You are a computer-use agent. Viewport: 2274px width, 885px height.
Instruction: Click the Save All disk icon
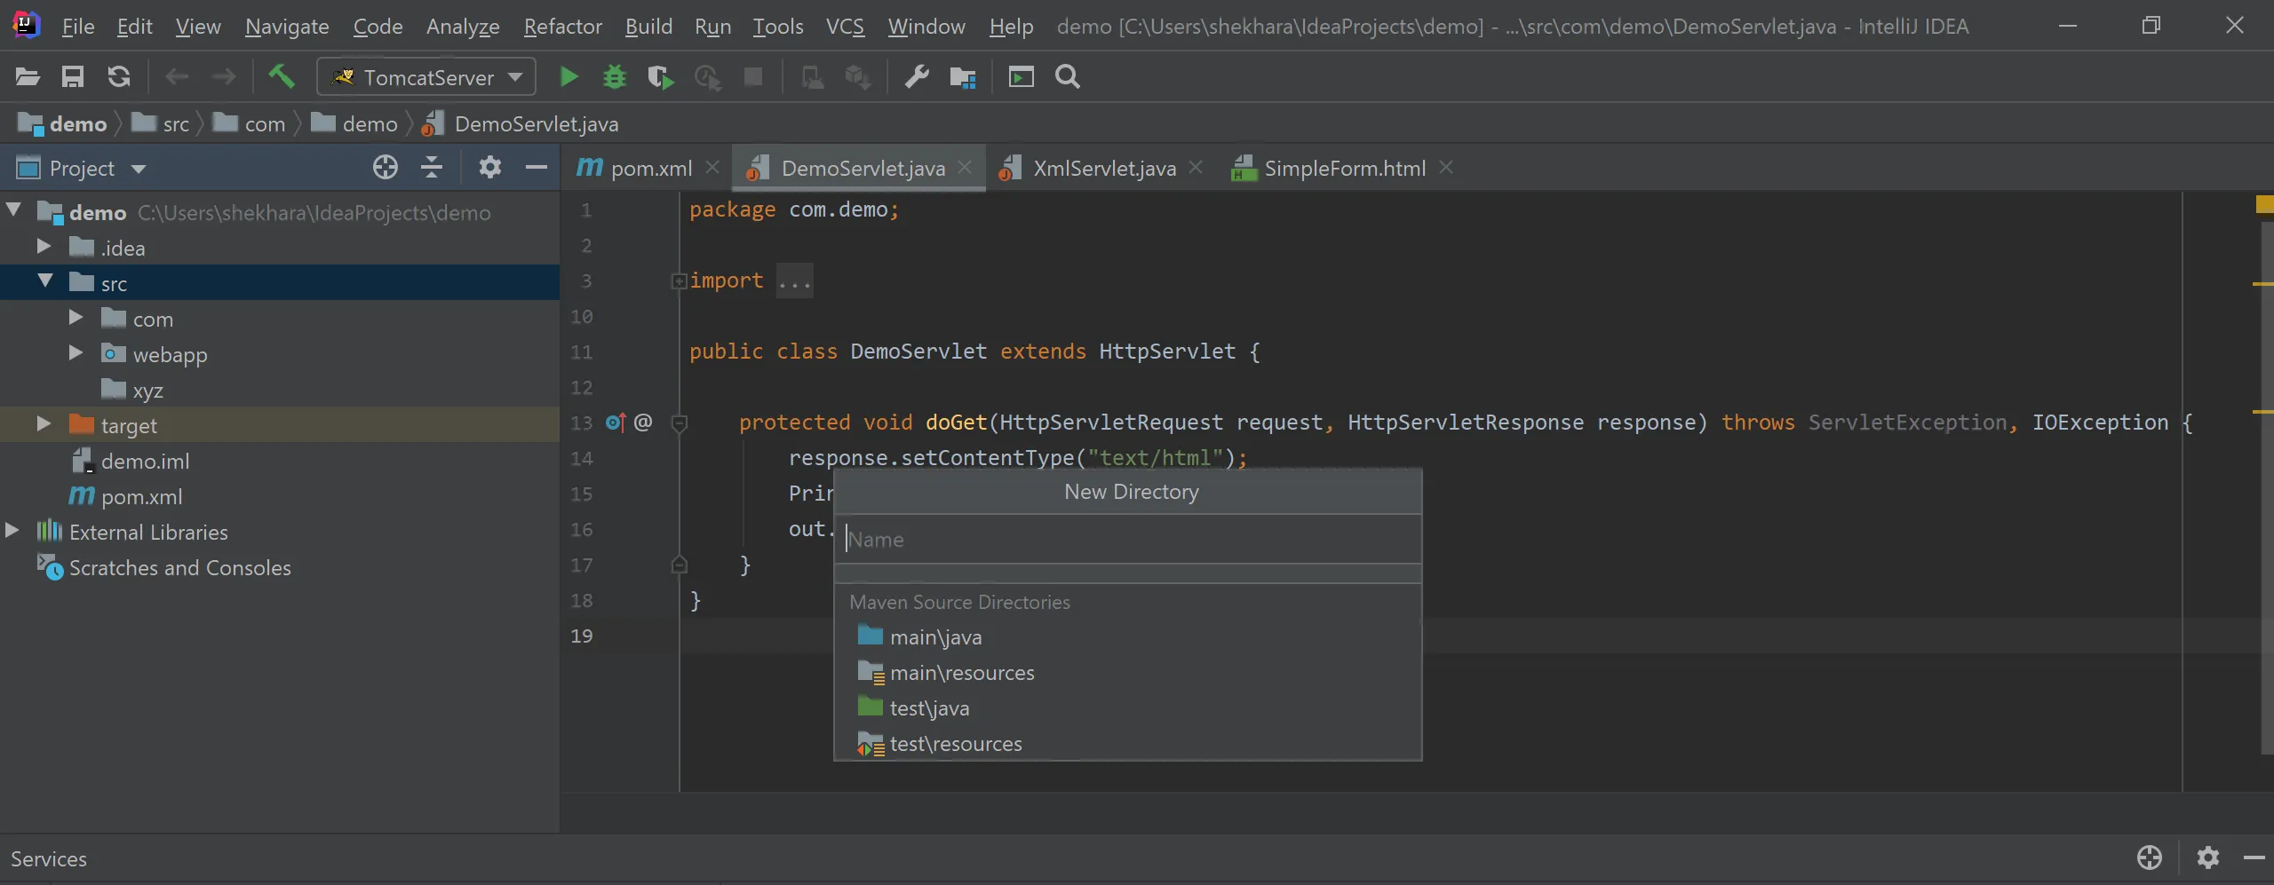73,77
